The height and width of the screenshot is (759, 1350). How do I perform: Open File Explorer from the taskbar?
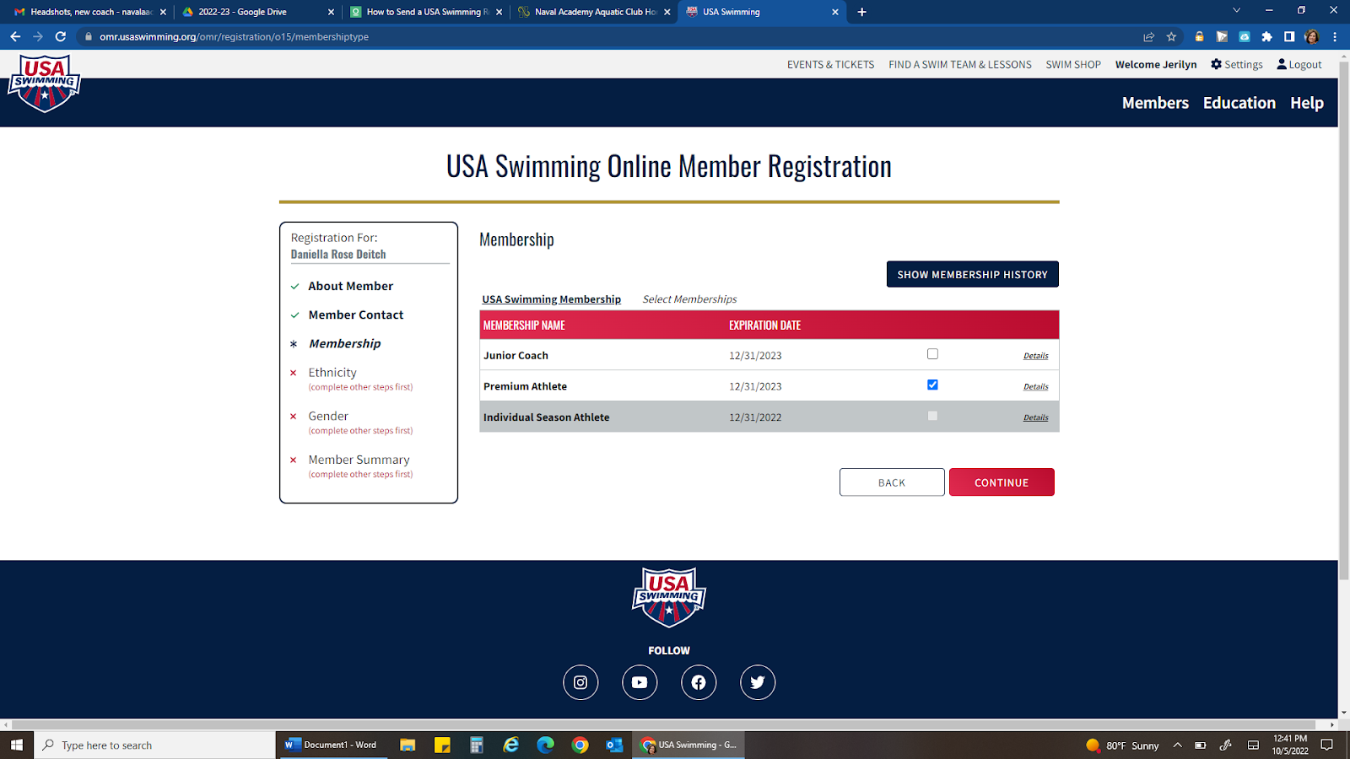click(408, 745)
